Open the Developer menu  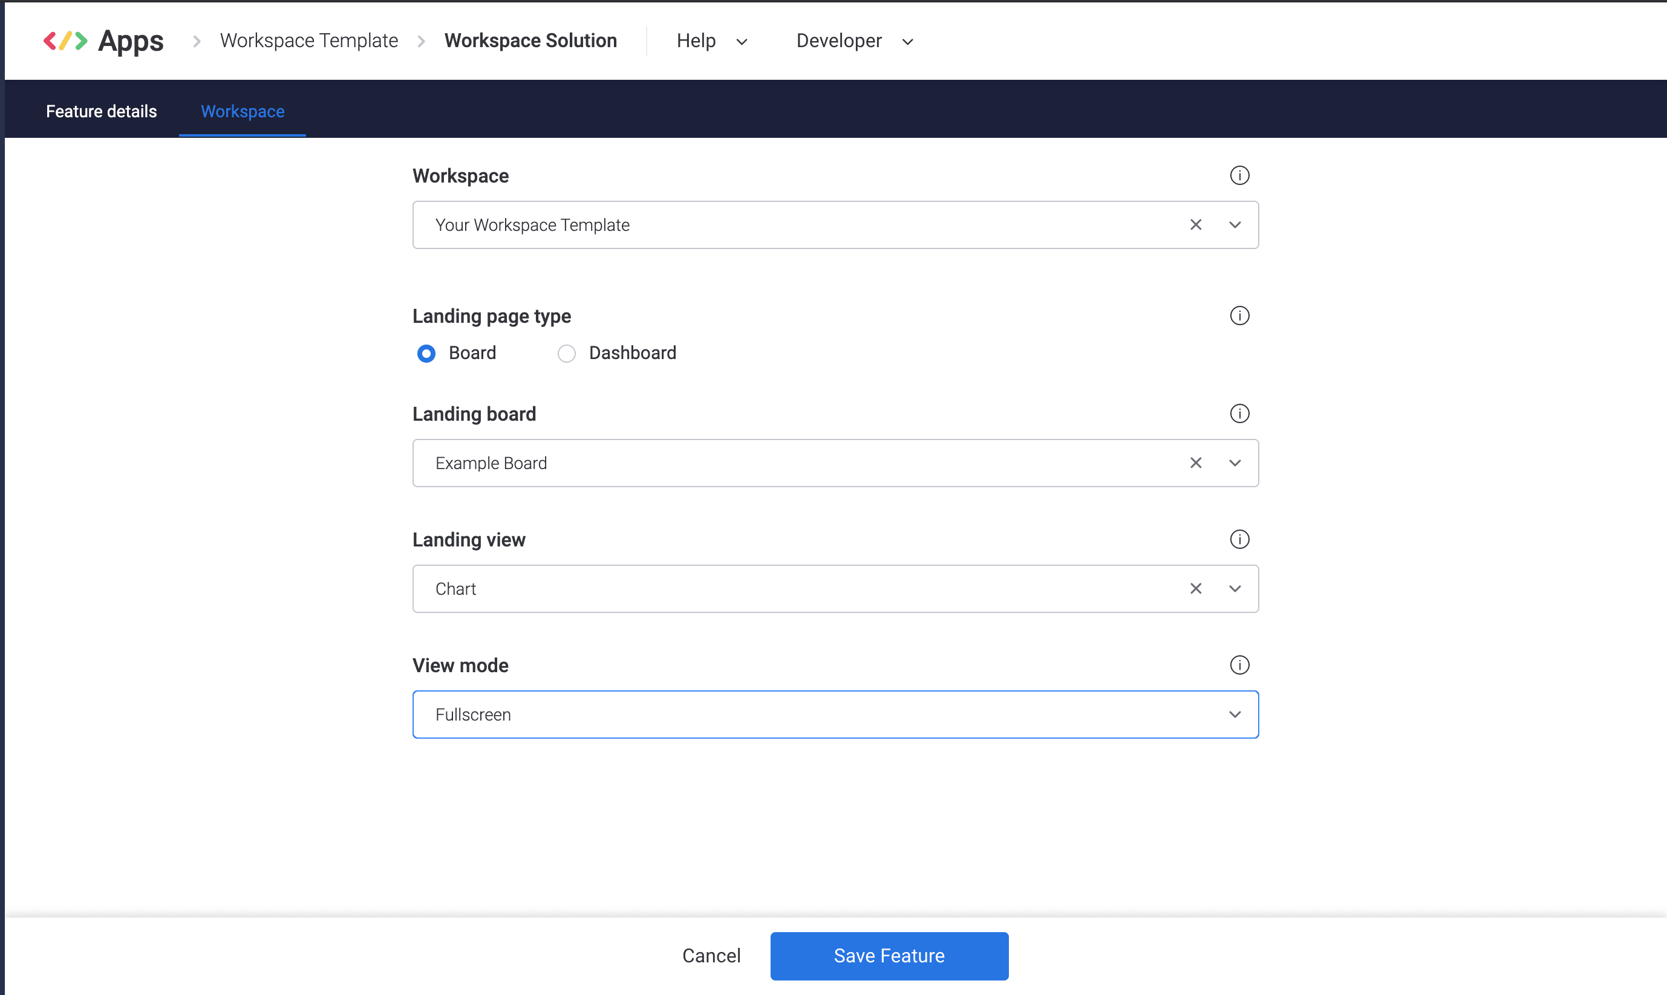click(x=855, y=41)
